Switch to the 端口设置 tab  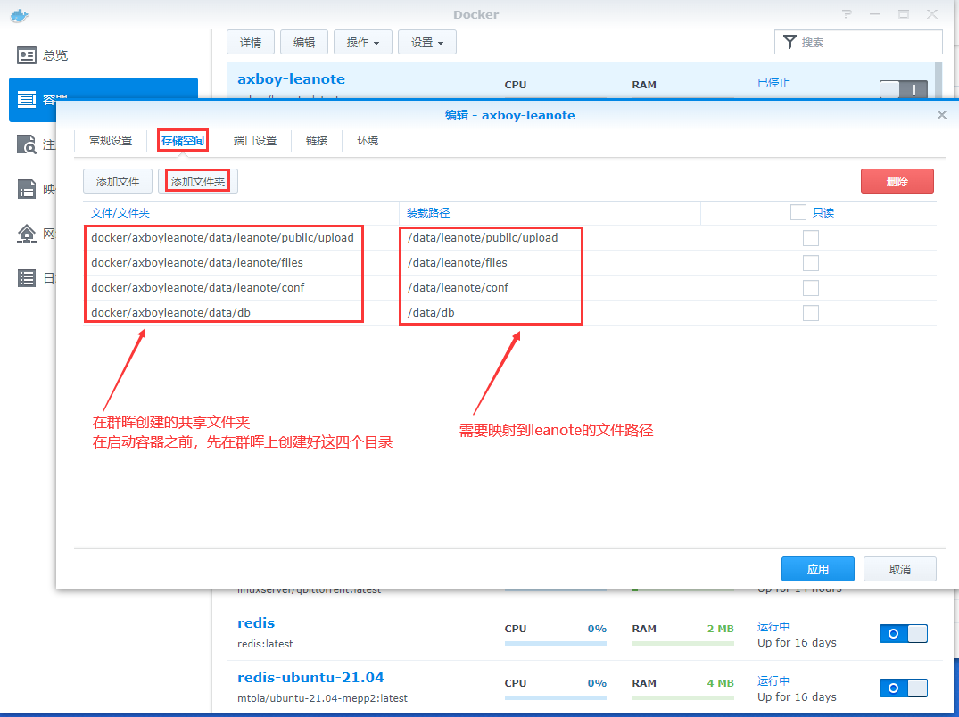click(x=255, y=141)
